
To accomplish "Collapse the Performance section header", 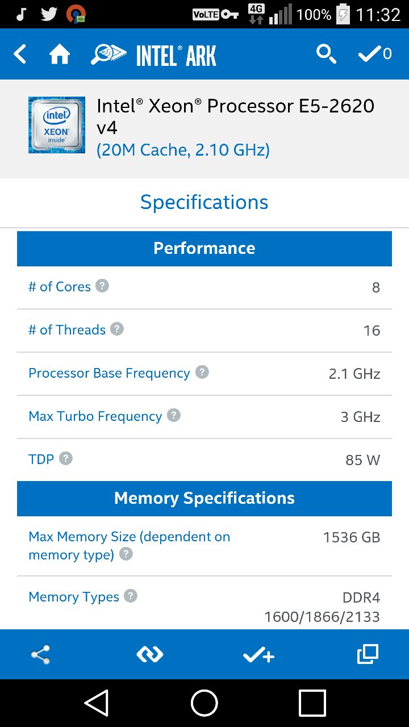I will (204, 248).
